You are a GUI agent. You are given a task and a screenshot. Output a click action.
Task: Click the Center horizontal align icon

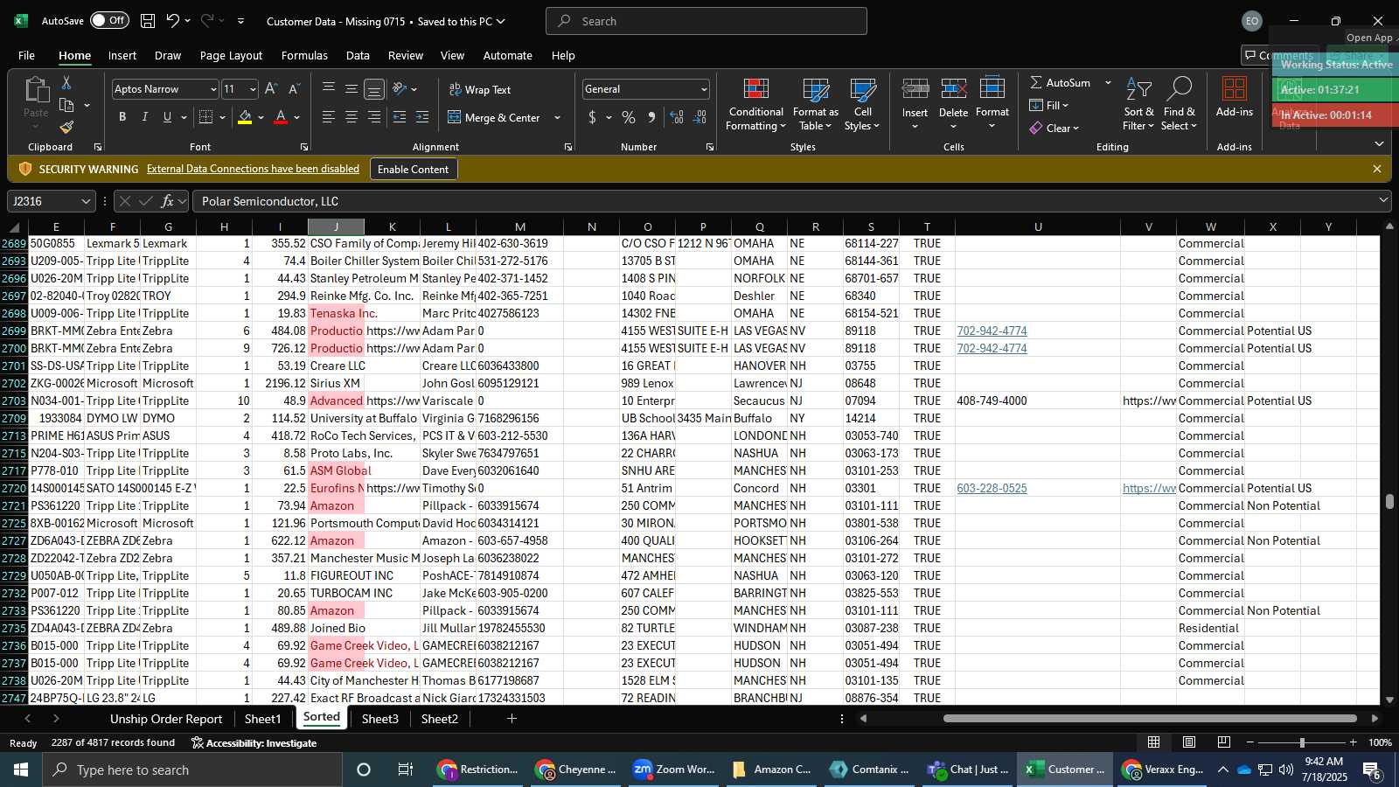tap(351, 117)
